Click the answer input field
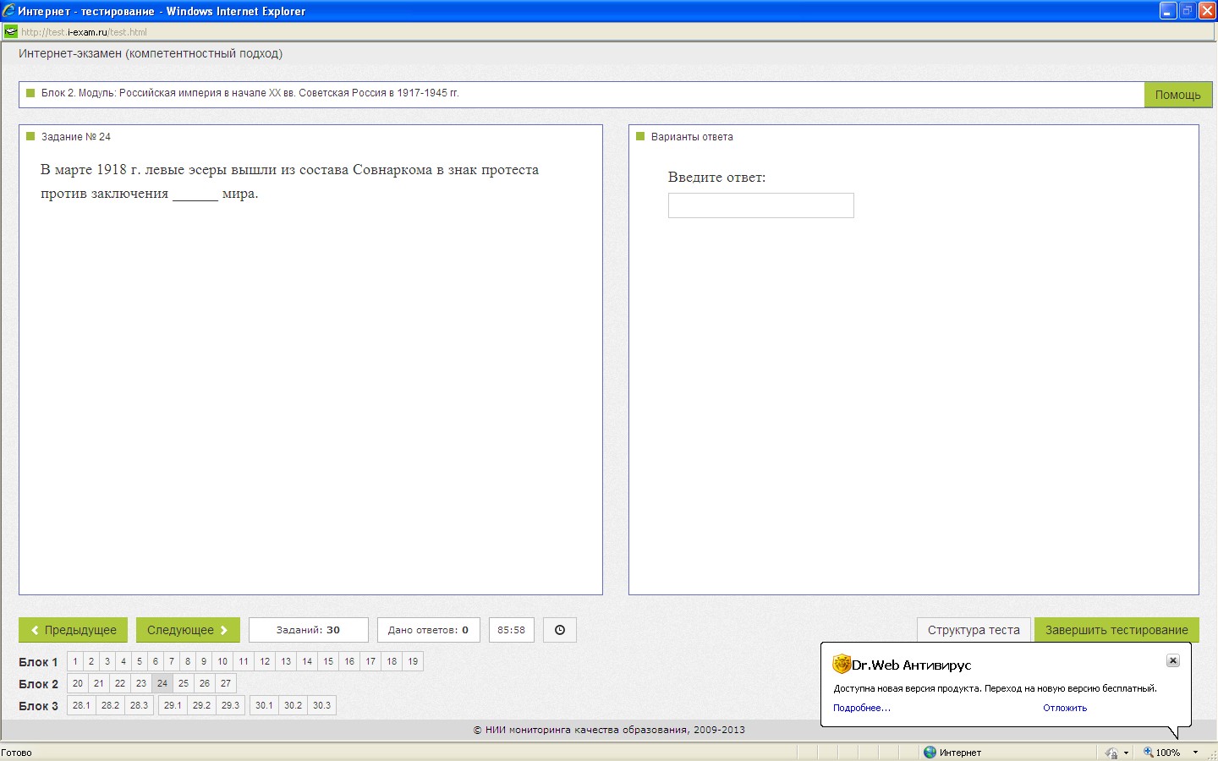Screen dimensions: 1218x761 tap(760, 205)
